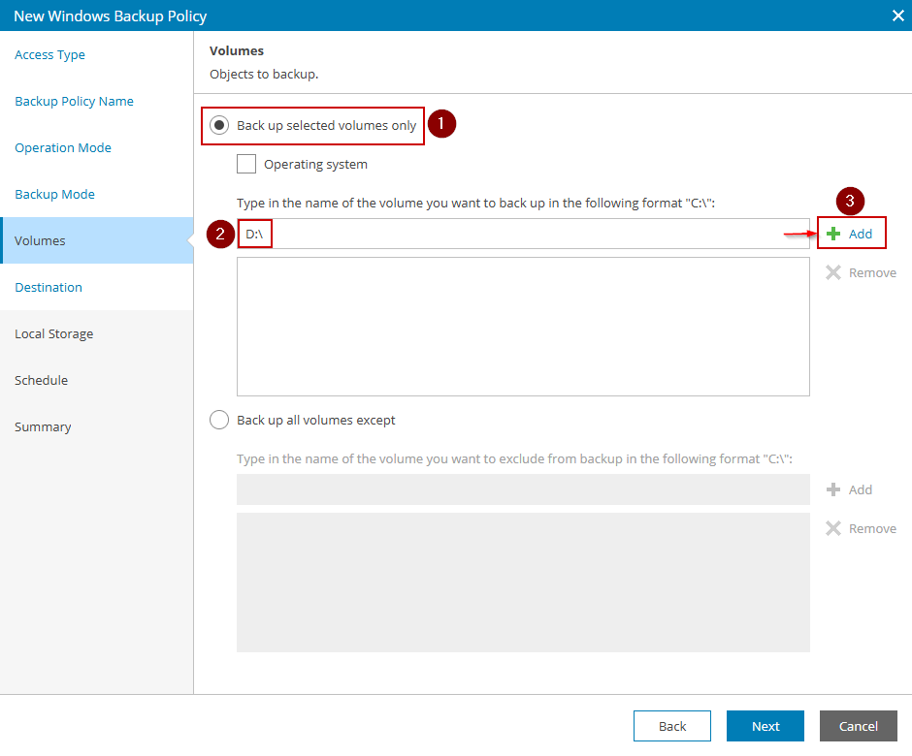Switch to the Operation Mode step
The image size is (912, 756).
click(63, 148)
